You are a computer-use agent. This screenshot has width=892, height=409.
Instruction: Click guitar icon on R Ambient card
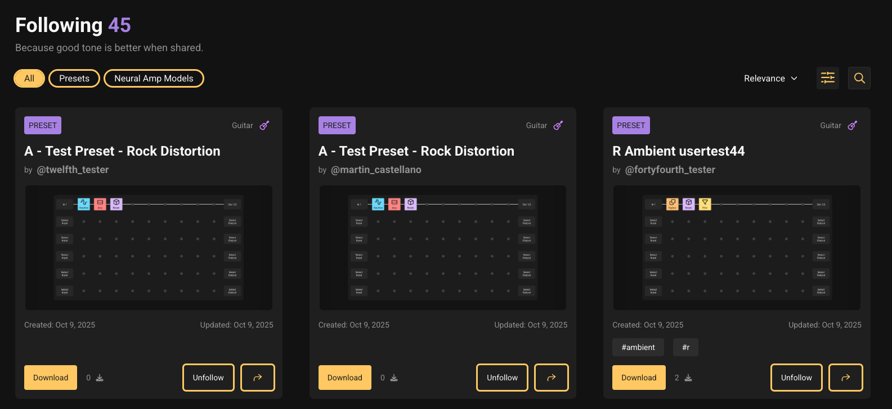[853, 125]
